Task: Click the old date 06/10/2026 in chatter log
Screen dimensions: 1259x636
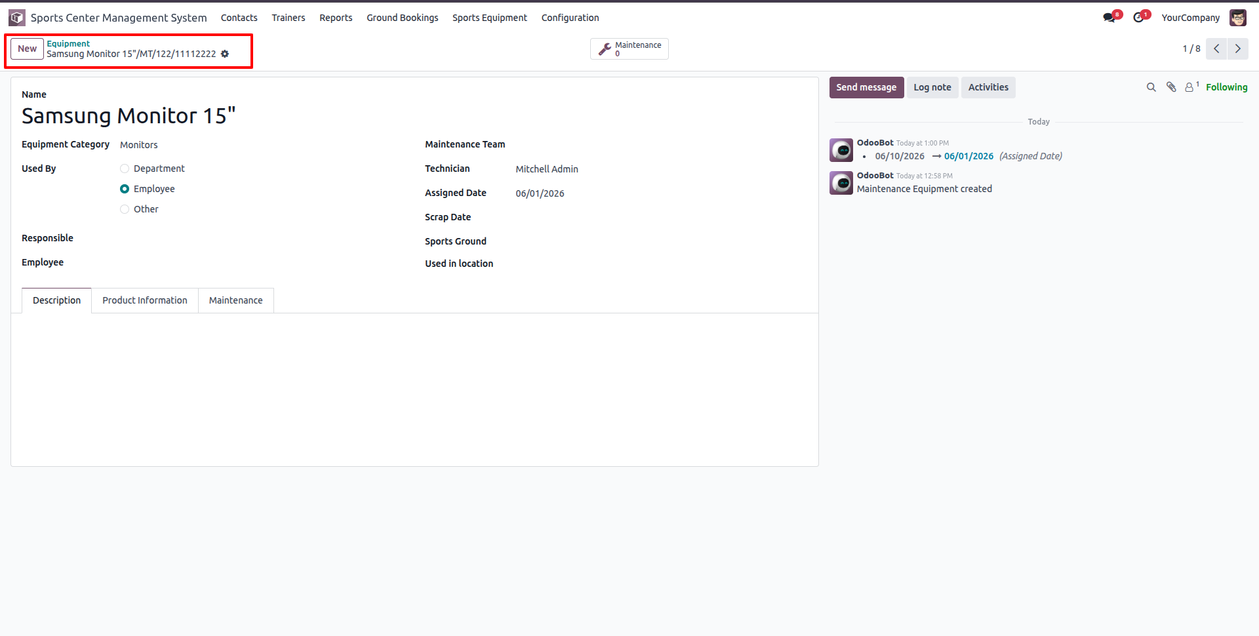Action: (x=900, y=156)
